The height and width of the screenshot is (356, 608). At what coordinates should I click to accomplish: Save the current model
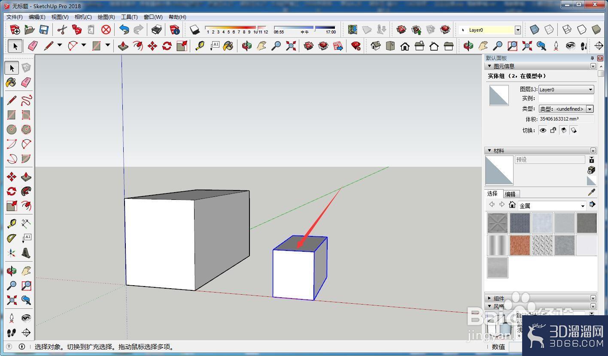pos(43,30)
